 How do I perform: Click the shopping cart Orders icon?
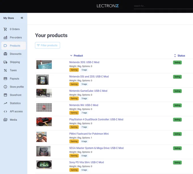pyautogui.click(x=5, y=29)
